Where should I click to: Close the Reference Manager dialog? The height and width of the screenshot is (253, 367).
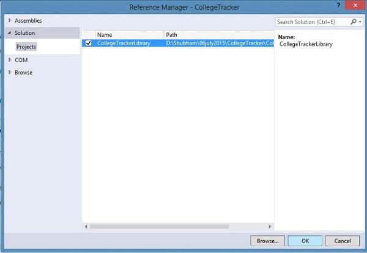pyautogui.click(x=355, y=5)
